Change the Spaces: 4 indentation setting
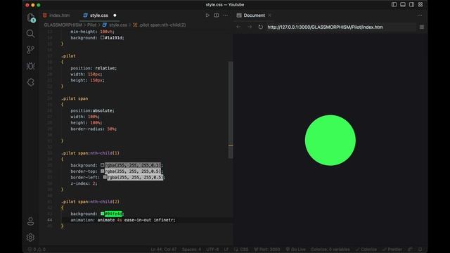Image resolution: width=450 pixels, height=253 pixels. pyautogui.click(x=191, y=249)
